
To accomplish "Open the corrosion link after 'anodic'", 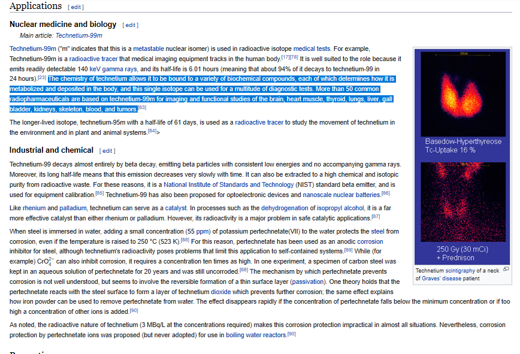I will tap(370, 241).
